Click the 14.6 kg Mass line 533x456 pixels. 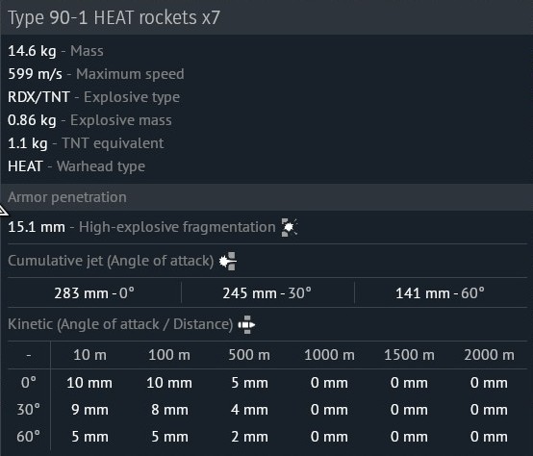point(56,51)
